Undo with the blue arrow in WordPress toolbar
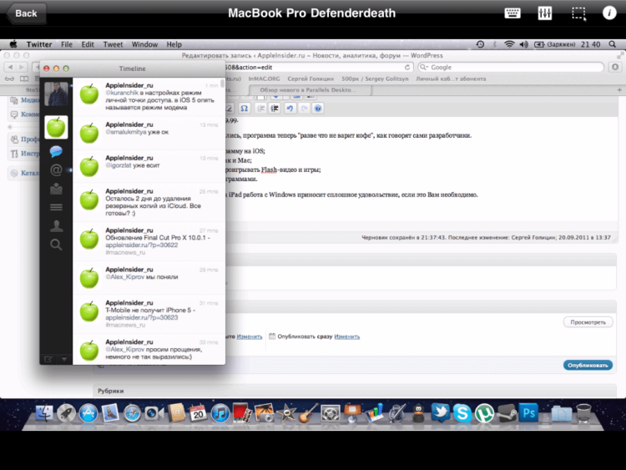The height and width of the screenshot is (470, 626). point(290,109)
